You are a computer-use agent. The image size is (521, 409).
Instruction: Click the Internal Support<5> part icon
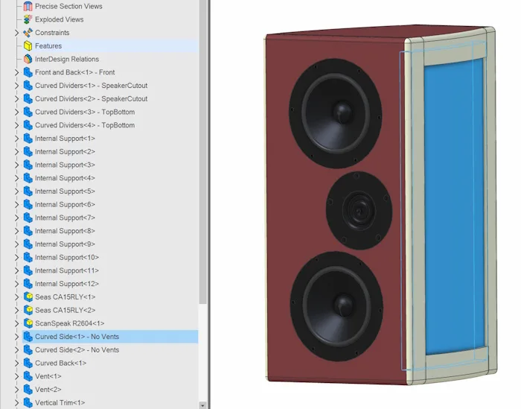tap(28, 191)
